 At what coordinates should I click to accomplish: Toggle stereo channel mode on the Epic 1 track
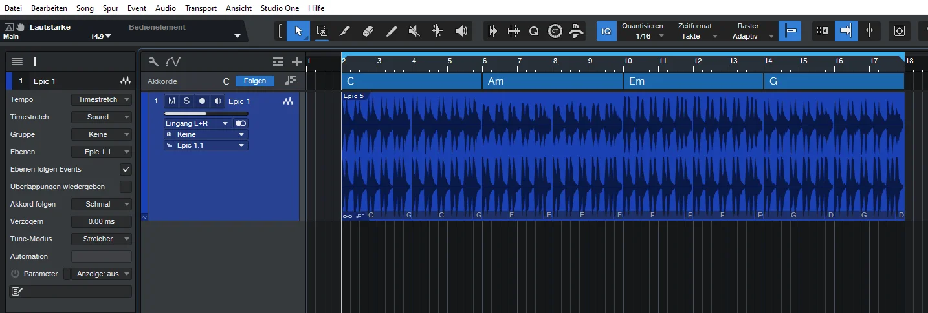coord(241,123)
